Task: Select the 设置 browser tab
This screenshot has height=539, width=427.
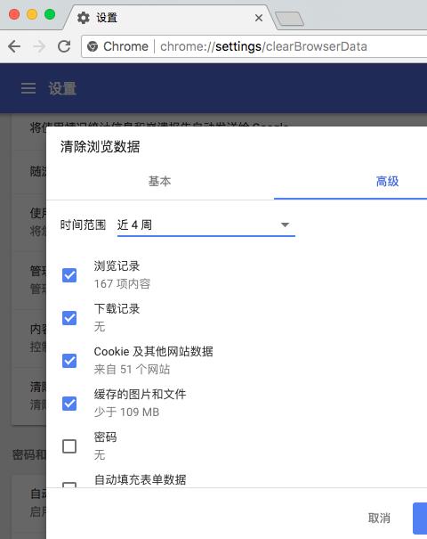Action: tap(170, 18)
